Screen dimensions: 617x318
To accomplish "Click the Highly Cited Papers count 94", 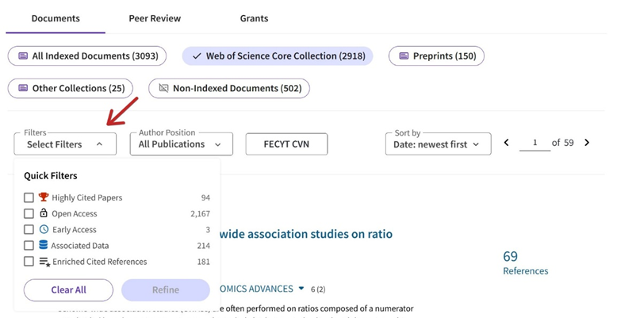I will [205, 197].
